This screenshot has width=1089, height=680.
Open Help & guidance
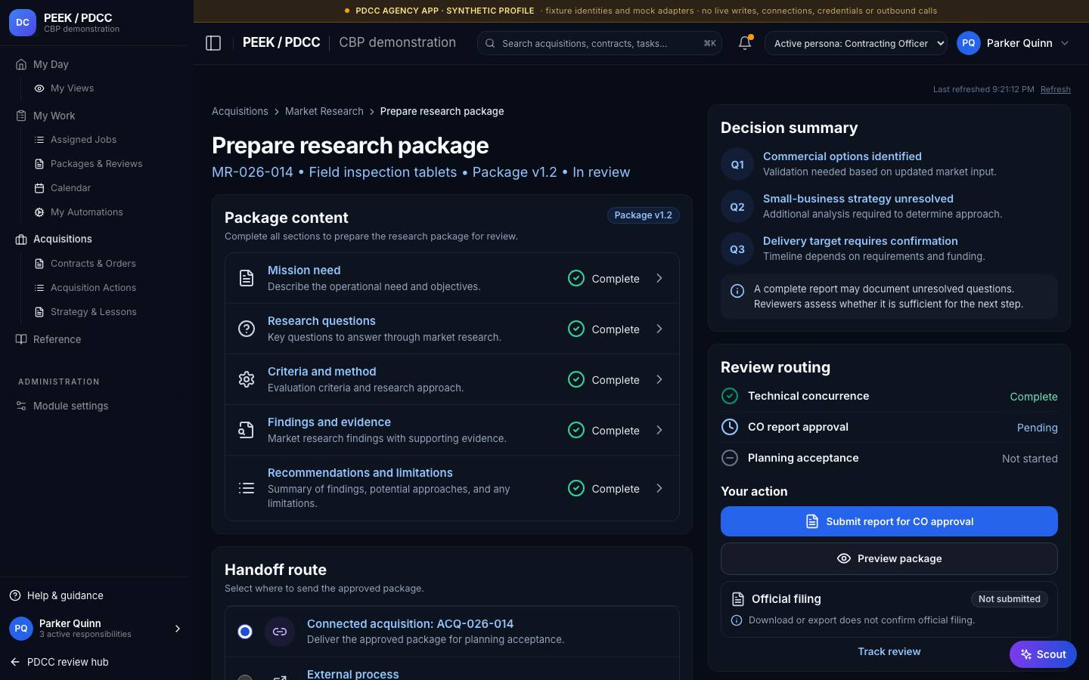[x=57, y=595]
